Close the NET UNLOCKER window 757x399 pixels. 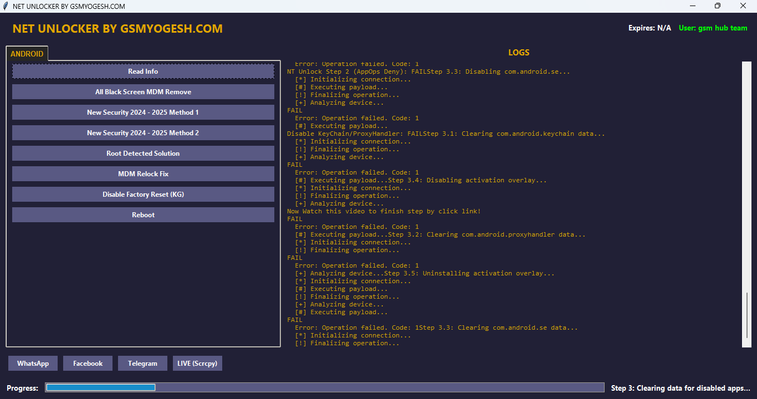tap(744, 6)
